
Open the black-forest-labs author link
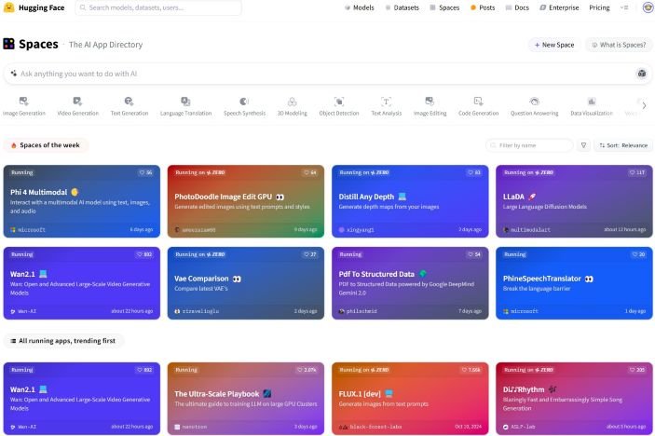(x=370, y=427)
